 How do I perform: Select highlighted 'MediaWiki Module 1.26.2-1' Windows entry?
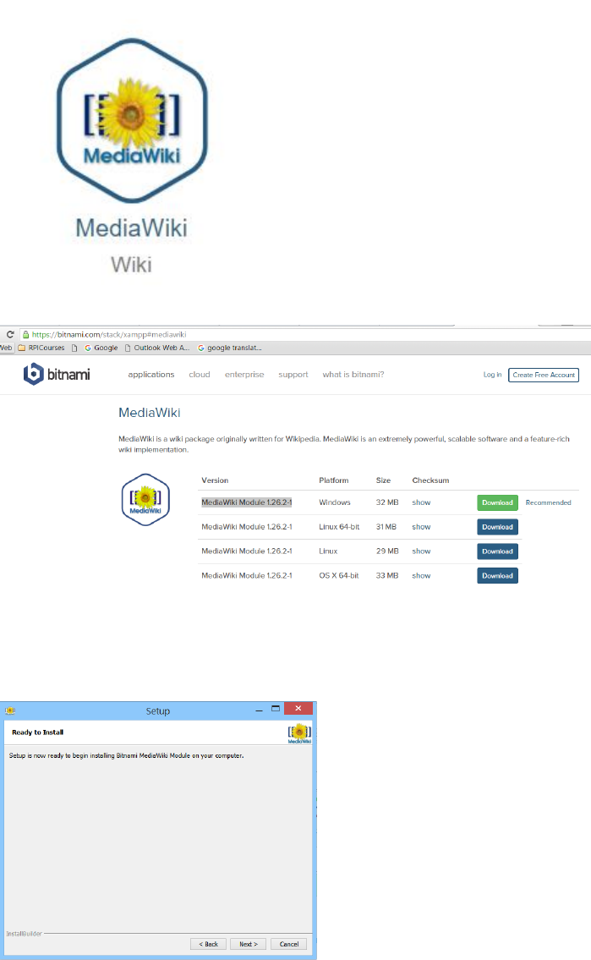click(x=247, y=502)
